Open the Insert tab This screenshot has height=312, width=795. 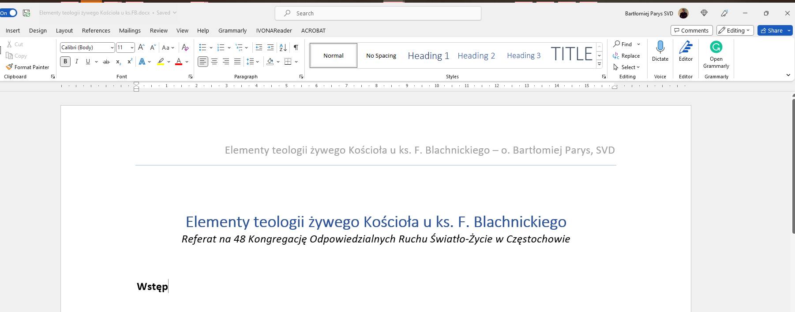tap(13, 30)
